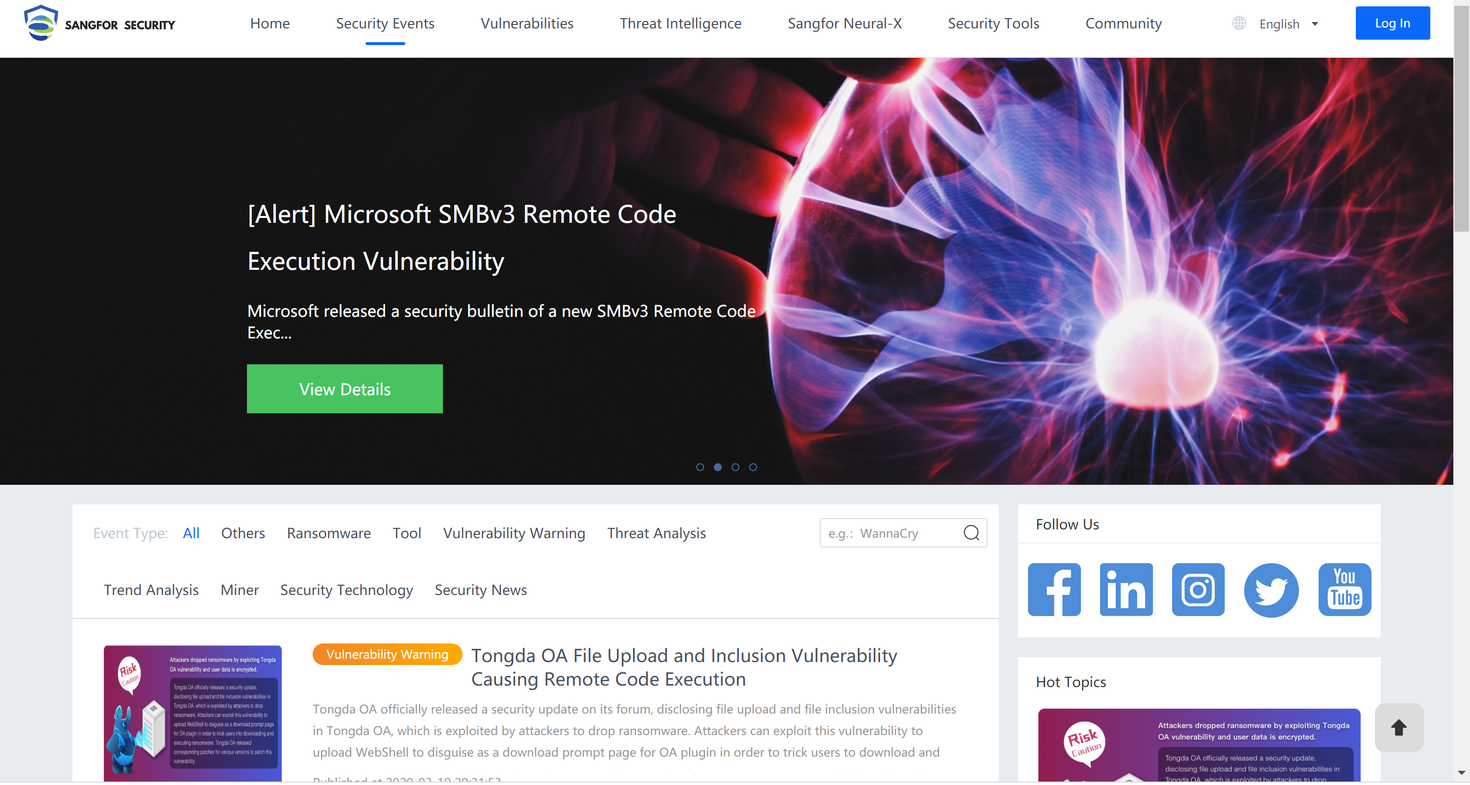Click the Sangfor Security logo
The height and width of the screenshot is (785, 1470).
(x=99, y=24)
